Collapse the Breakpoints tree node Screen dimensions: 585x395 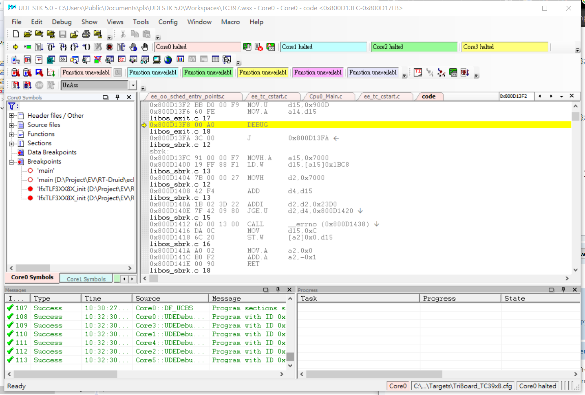click(x=11, y=162)
